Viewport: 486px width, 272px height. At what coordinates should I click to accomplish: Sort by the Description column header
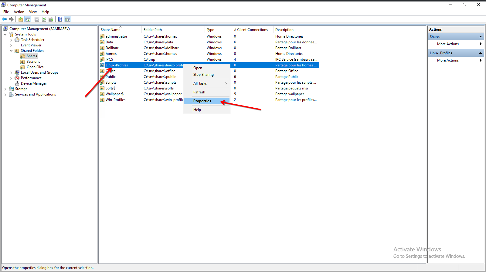[296, 30]
